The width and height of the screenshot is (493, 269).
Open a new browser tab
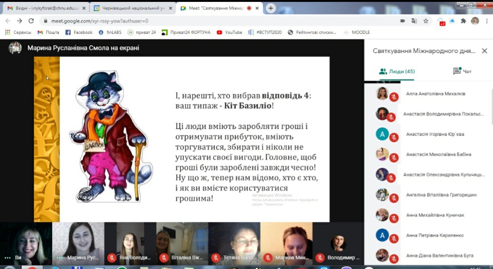271,8
